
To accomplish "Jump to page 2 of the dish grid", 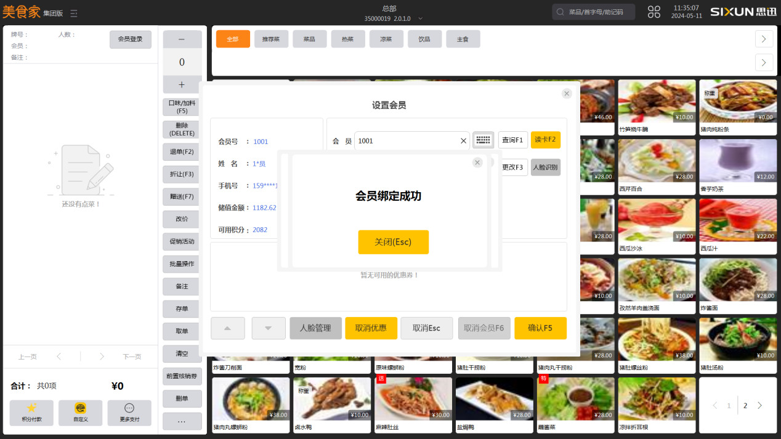I will (745, 405).
